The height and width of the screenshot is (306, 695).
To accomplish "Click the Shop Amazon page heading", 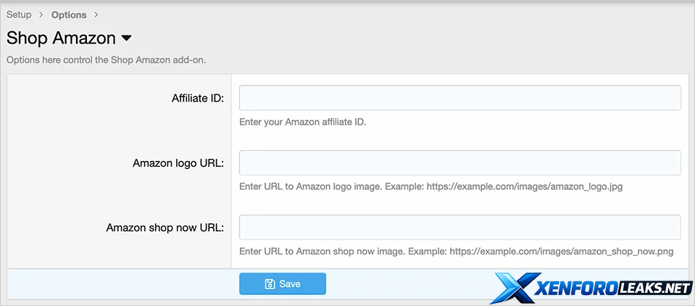I will (61, 38).
